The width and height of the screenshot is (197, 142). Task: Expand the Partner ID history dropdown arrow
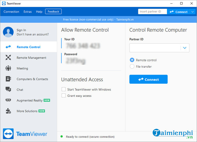tap(185, 48)
